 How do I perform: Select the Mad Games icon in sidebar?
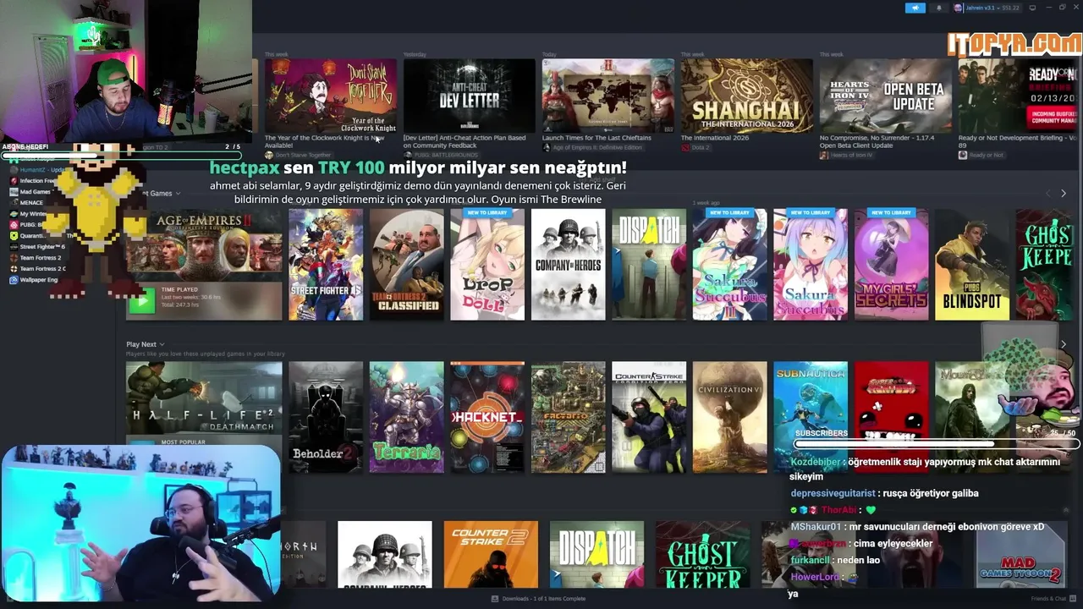pyautogui.click(x=14, y=192)
